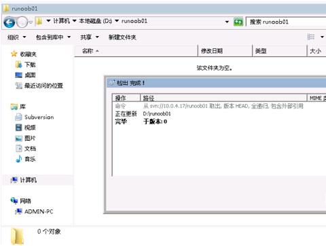Change view using the view icon
Viewport: 326px width, 246px height.
(x=311, y=37)
